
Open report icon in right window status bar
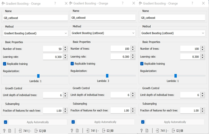pyautogui.click(x=147, y=131)
